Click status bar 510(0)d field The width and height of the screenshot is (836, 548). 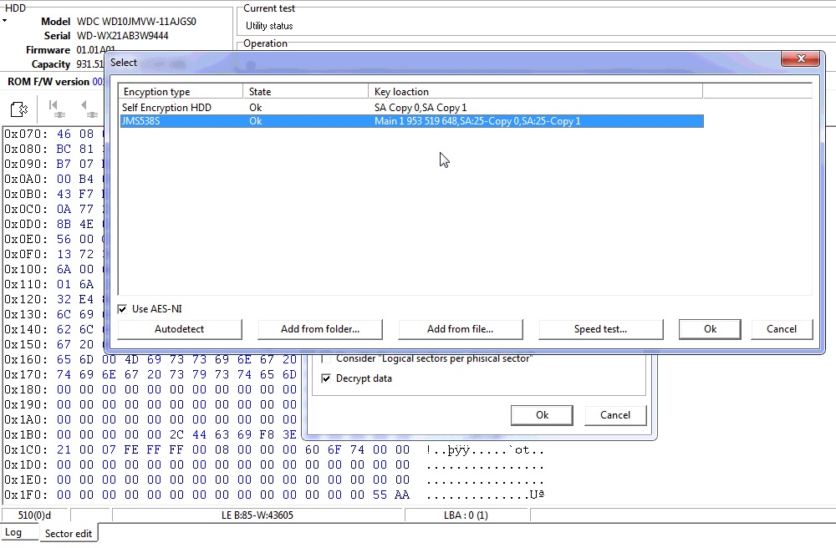34,515
